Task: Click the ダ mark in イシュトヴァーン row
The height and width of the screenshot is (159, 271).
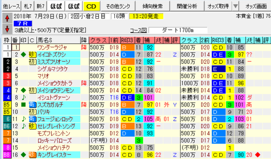Action: [x=249, y=98]
